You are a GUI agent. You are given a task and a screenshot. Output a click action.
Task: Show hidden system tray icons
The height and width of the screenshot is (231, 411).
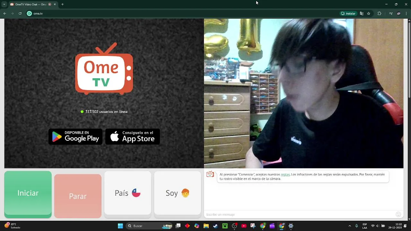point(350,226)
